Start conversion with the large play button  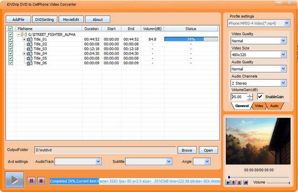pos(14,180)
